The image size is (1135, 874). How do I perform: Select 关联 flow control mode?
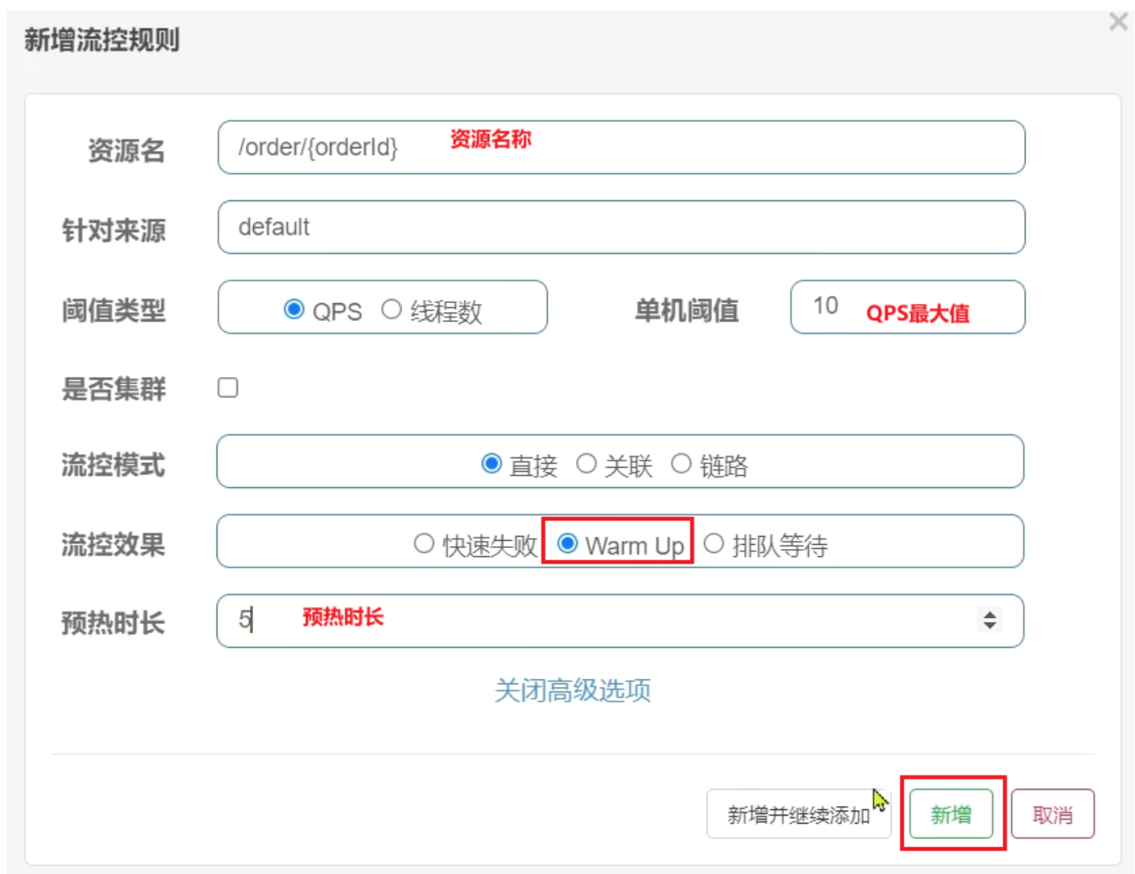pos(587,464)
